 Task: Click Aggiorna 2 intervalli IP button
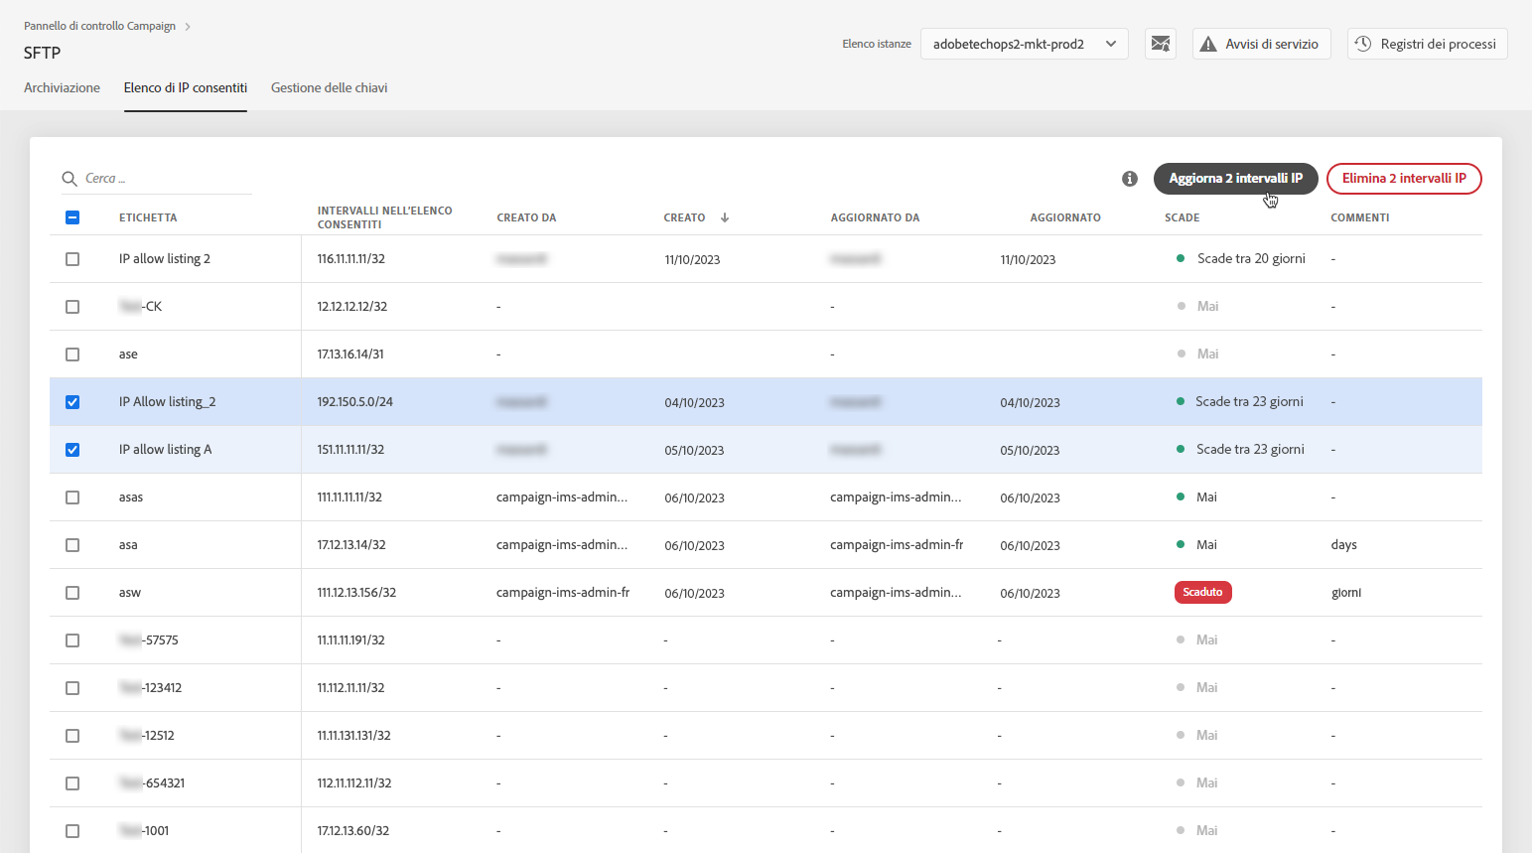click(1236, 179)
